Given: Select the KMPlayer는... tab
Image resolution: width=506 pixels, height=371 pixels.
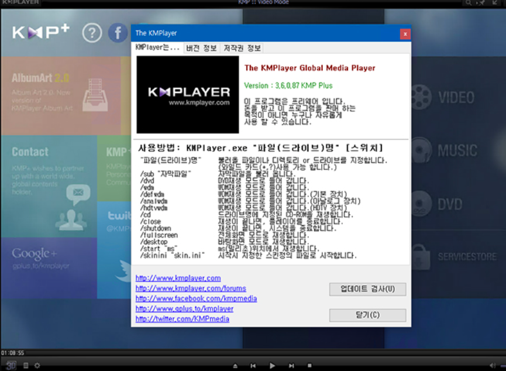Looking at the screenshot, I should coord(157,48).
